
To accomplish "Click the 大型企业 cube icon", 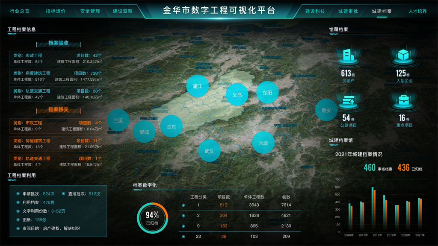I will click(402, 56).
